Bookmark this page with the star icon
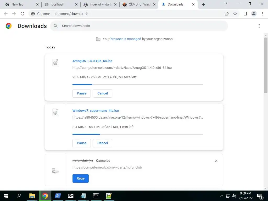 [235, 14]
